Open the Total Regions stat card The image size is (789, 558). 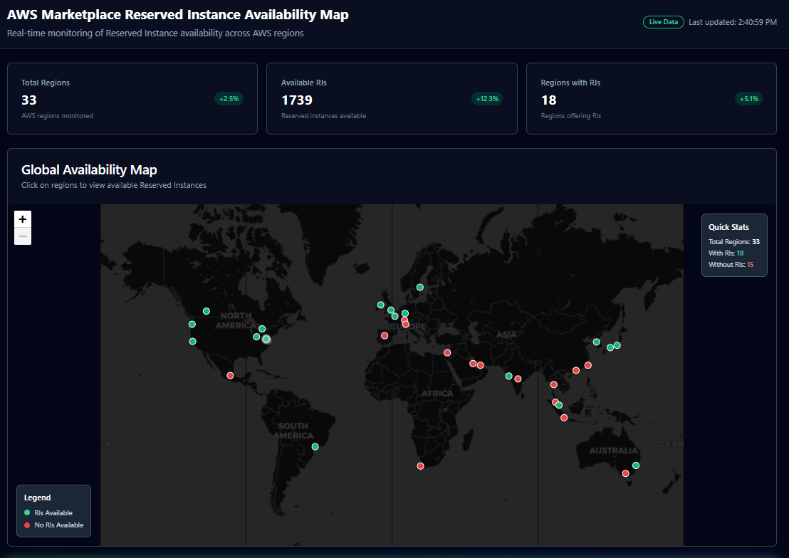pyautogui.click(x=132, y=99)
